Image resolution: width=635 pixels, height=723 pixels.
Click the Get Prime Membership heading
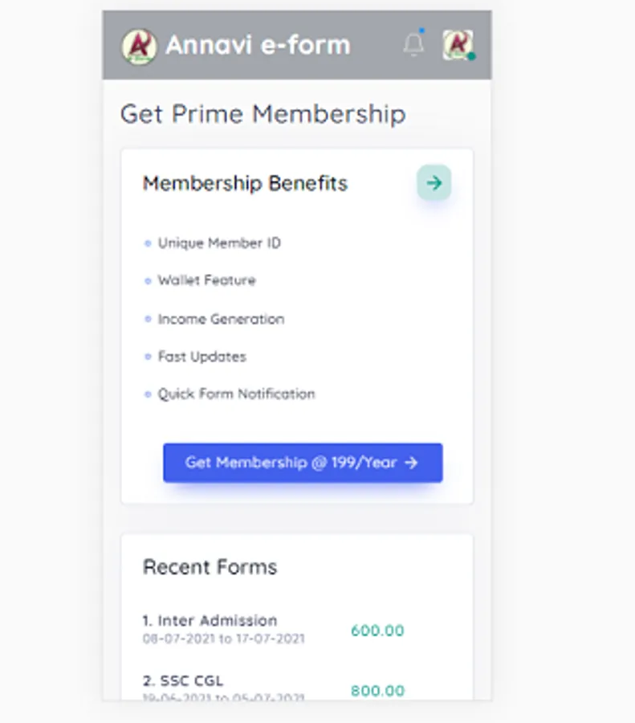[263, 114]
